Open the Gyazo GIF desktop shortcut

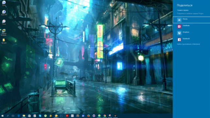click(4, 13)
